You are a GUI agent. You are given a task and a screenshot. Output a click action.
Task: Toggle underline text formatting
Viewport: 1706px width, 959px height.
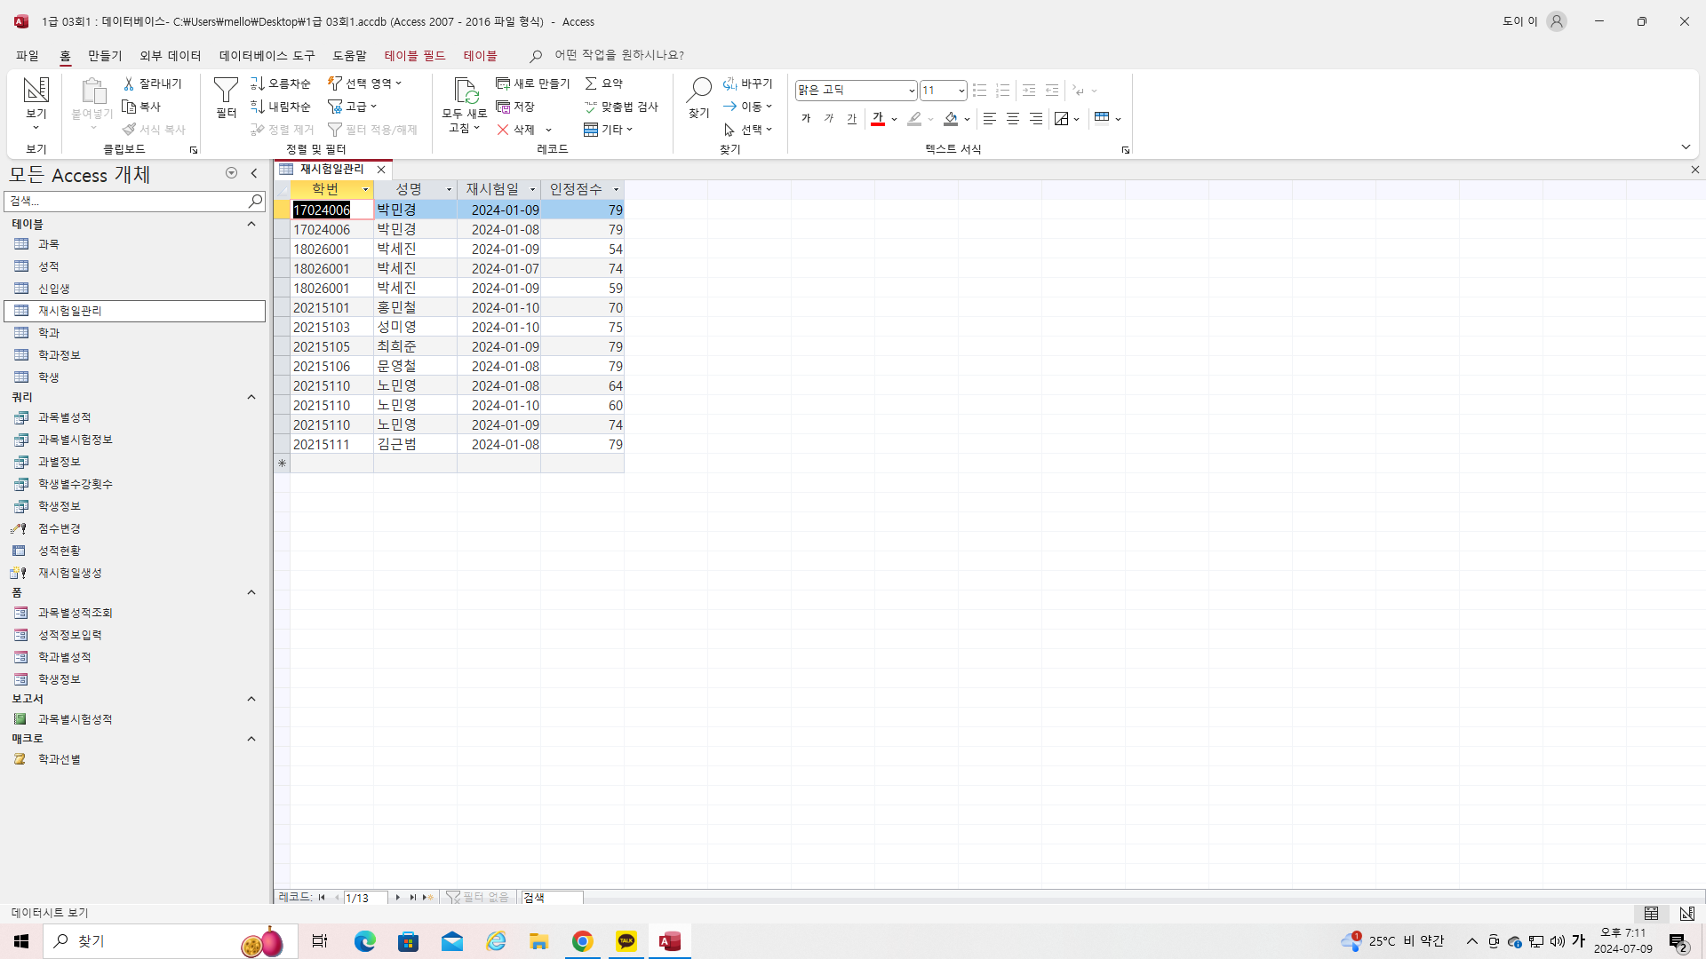click(x=852, y=118)
